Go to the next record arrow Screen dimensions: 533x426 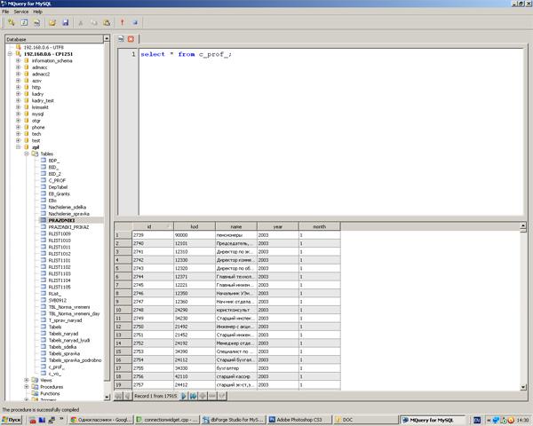pos(184,396)
